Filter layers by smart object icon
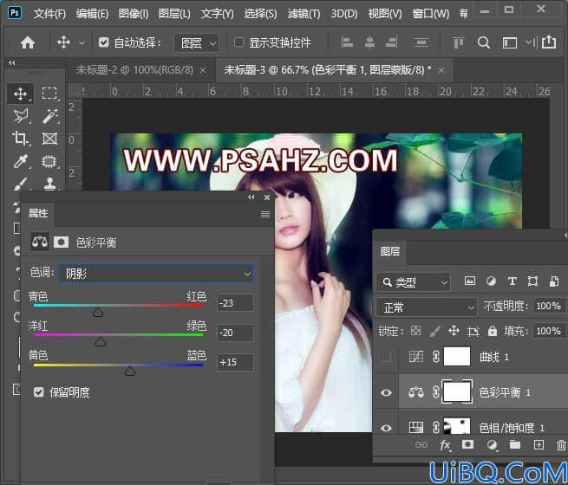 click(554, 281)
